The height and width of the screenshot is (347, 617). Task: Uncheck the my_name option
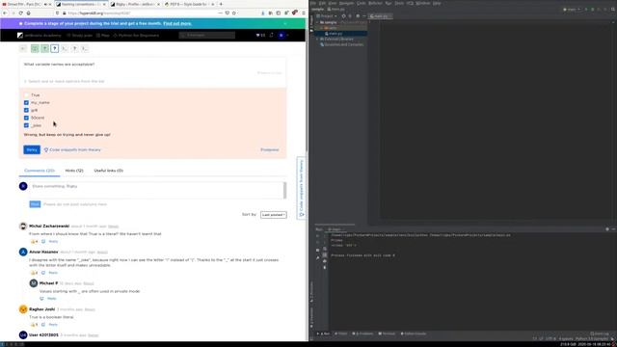coord(26,103)
